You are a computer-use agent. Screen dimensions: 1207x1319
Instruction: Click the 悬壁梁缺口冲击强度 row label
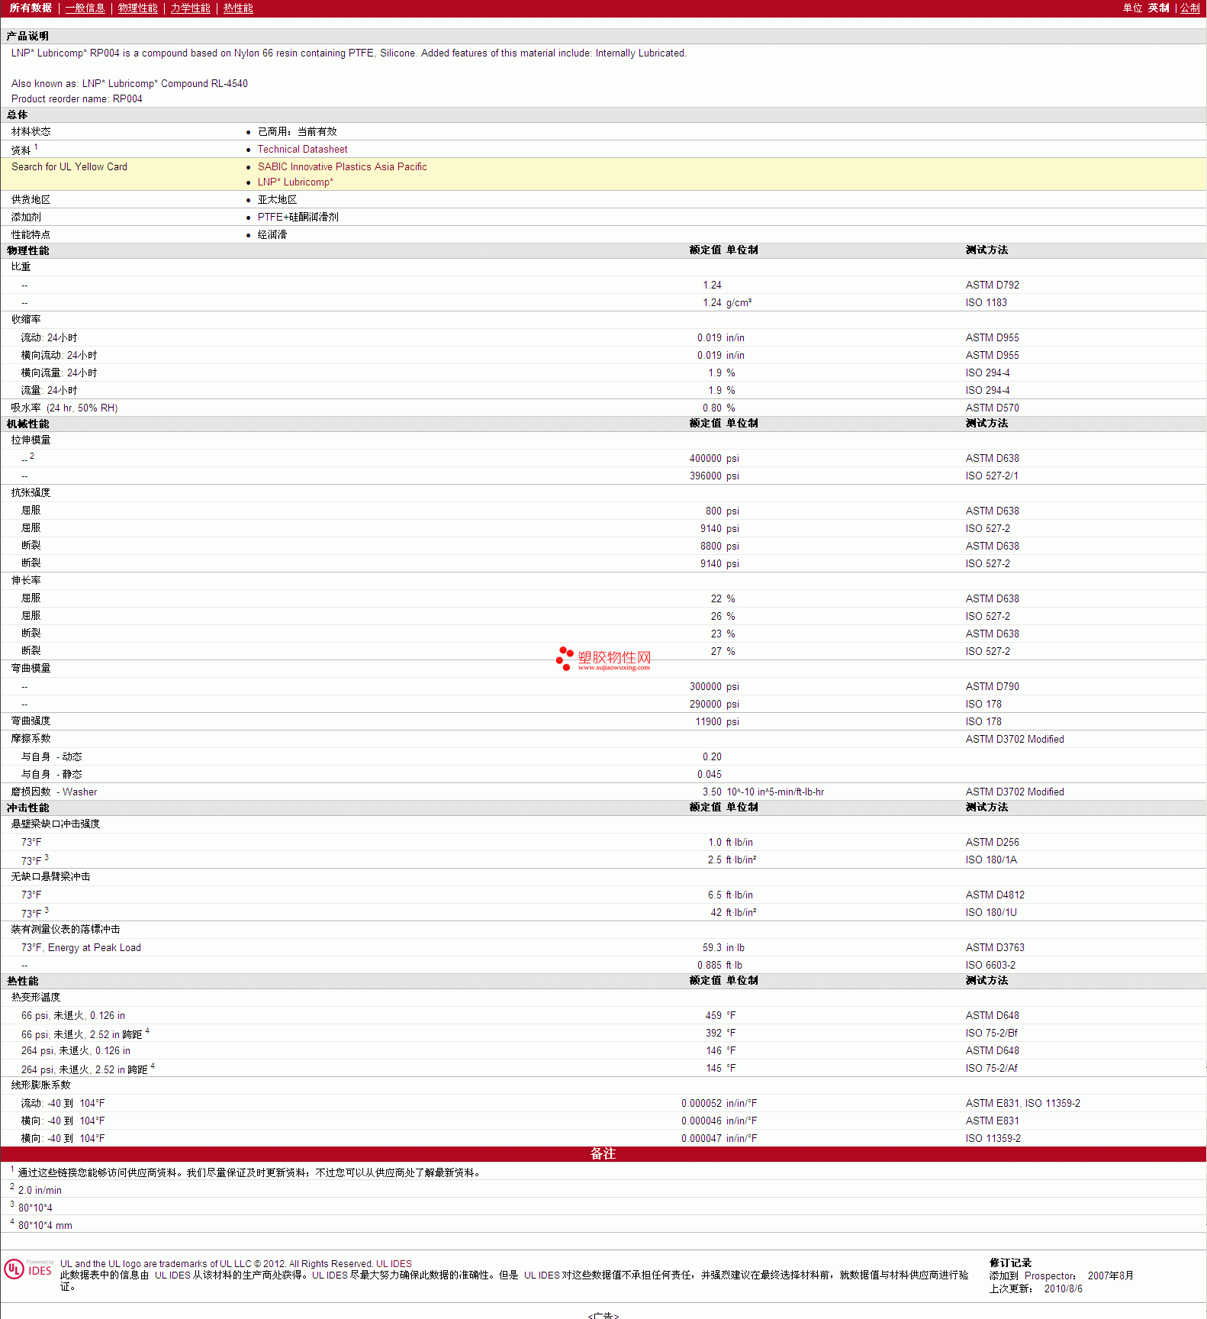[56, 824]
